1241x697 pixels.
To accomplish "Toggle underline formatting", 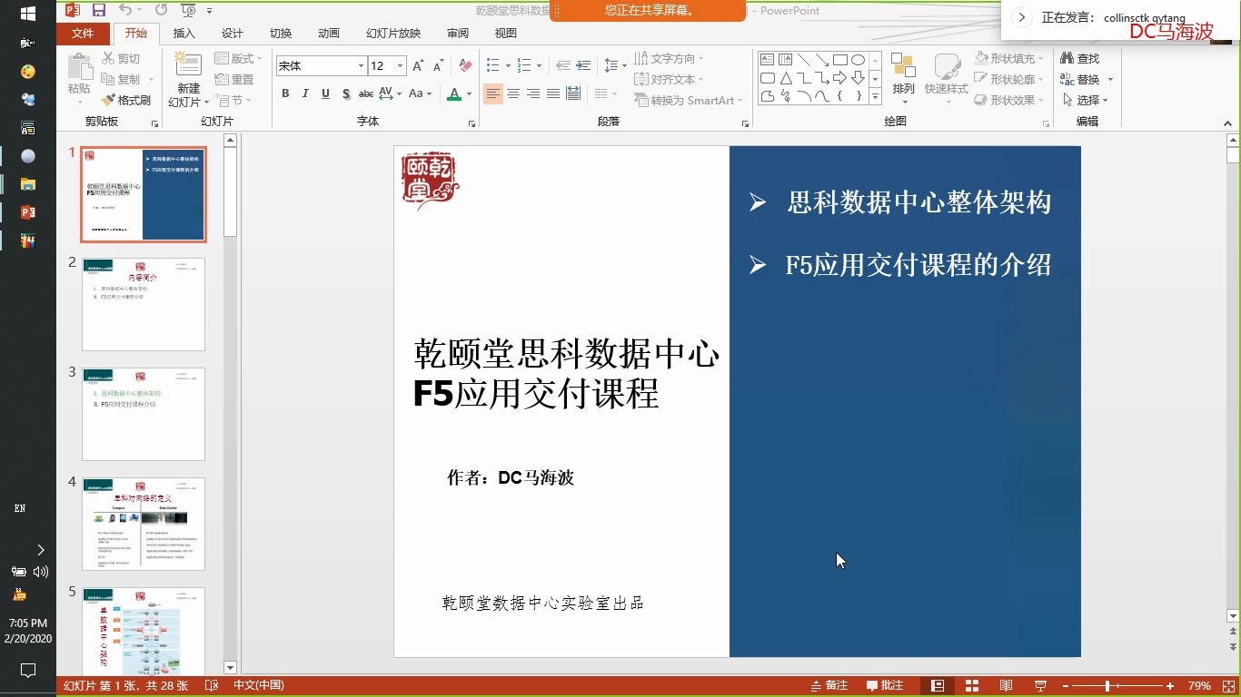I will (325, 93).
